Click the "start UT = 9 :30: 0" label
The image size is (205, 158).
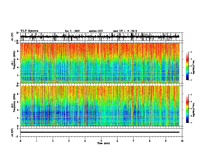point(125,31)
